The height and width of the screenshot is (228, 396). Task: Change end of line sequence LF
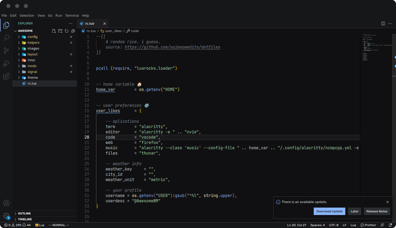pos(345,225)
